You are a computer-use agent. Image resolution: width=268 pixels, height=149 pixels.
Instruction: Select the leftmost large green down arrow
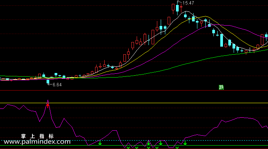100,143
